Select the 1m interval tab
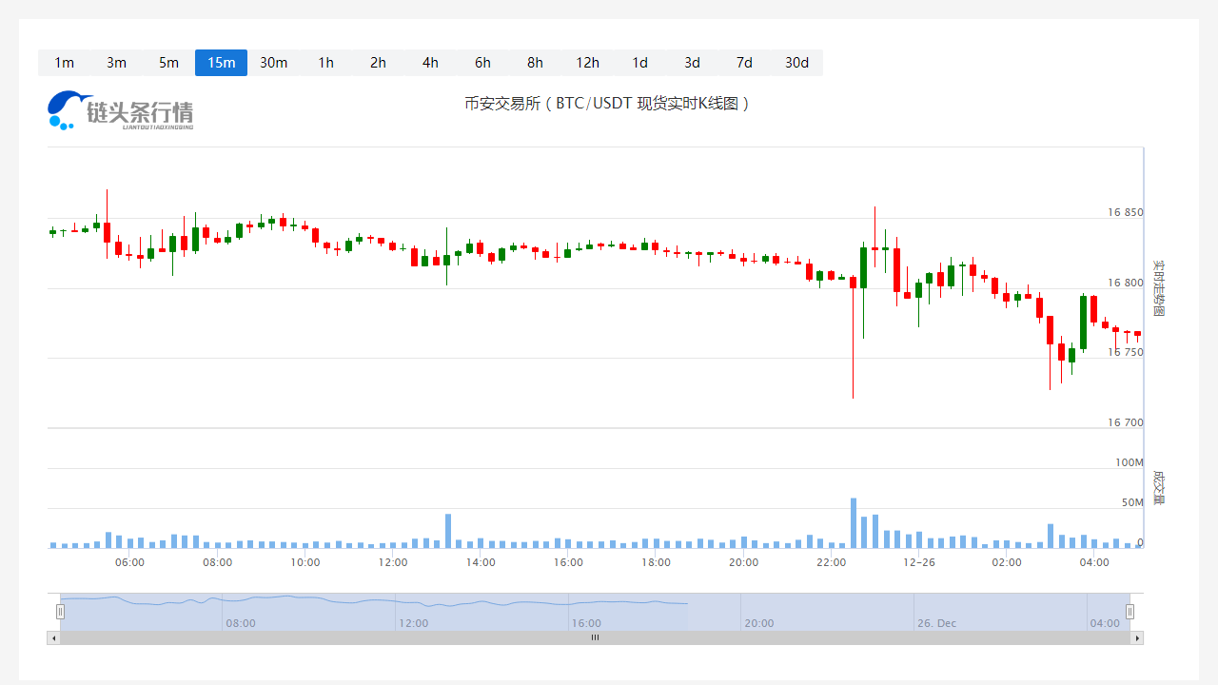The height and width of the screenshot is (685, 1218). coord(64,63)
